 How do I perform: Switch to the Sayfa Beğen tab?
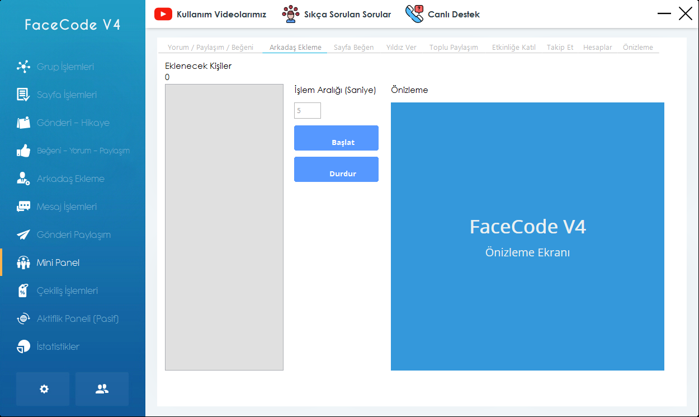click(x=353, y=48)
